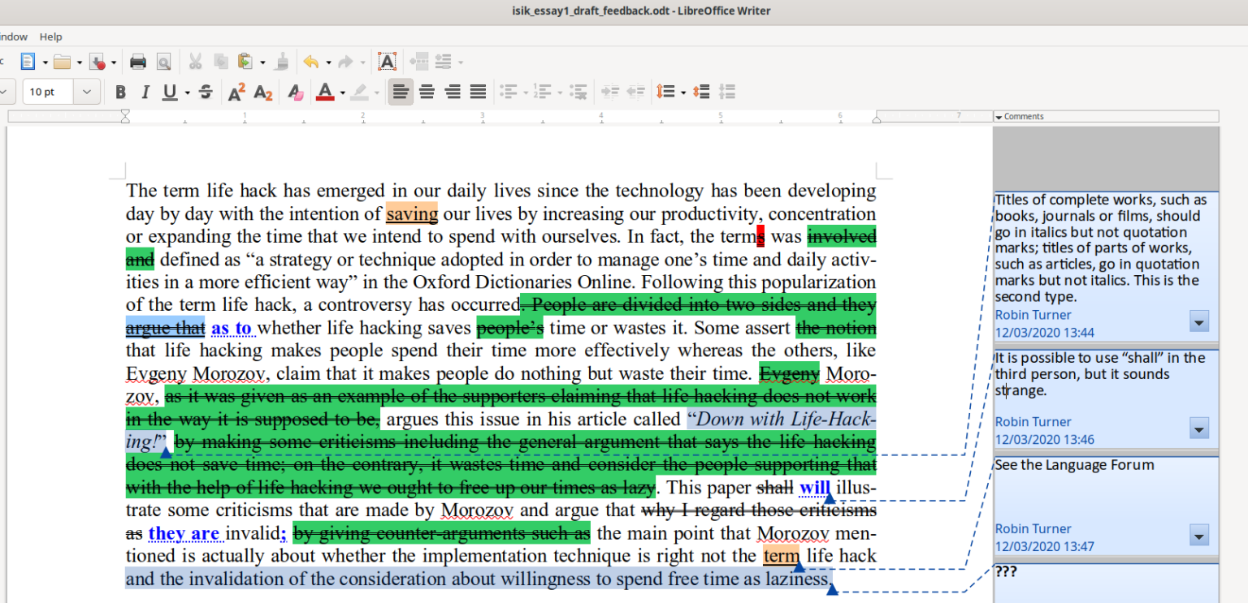Click Decrease Paragraph Spacing icon
Screen dimensions: 1248x603
click(728, 93)
